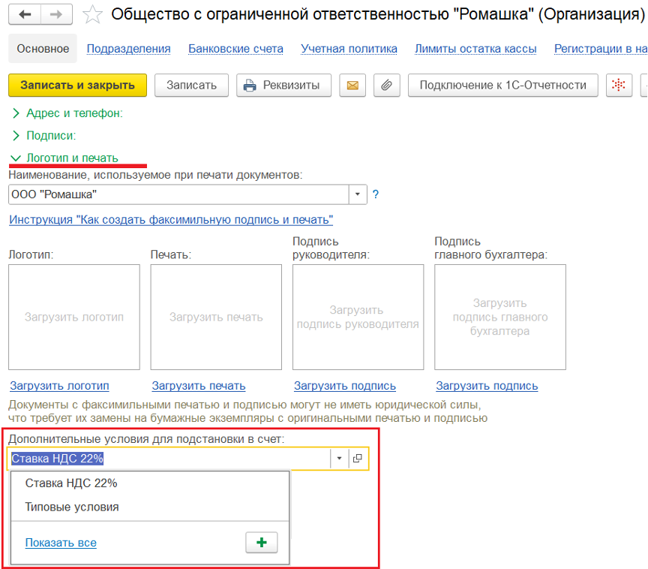Click the Загрузить печать image placeholder

point(216,317)
